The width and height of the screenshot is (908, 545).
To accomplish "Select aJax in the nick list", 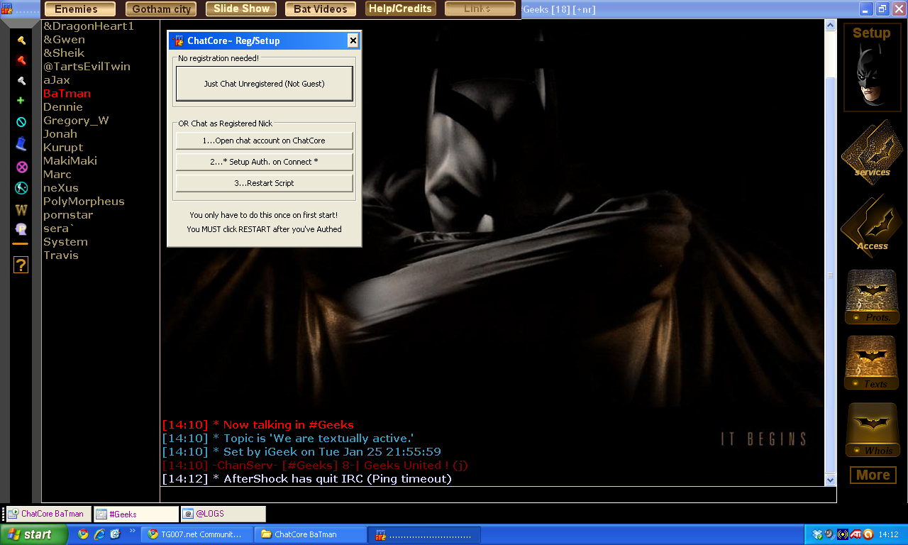I will coord(57,80).
